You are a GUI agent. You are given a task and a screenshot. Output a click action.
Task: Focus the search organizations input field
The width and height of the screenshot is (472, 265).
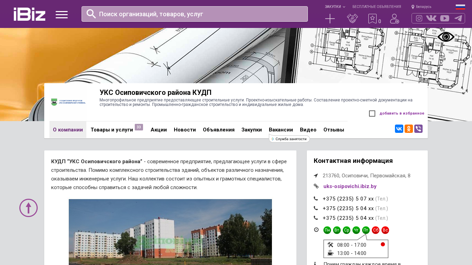tap(195, 14)
